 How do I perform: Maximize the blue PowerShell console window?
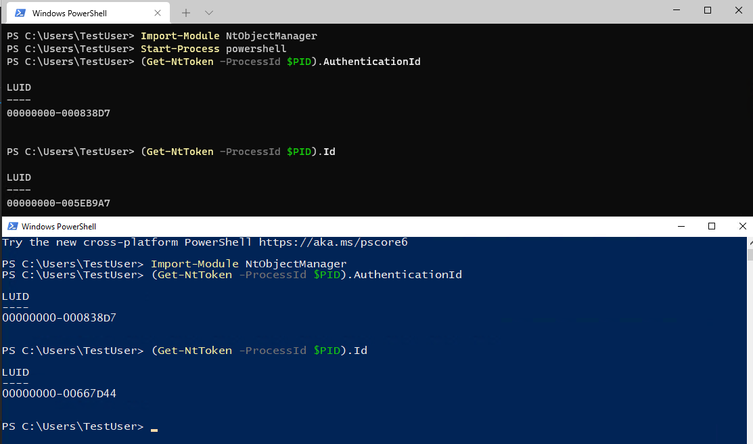click(x=712, y=226)
